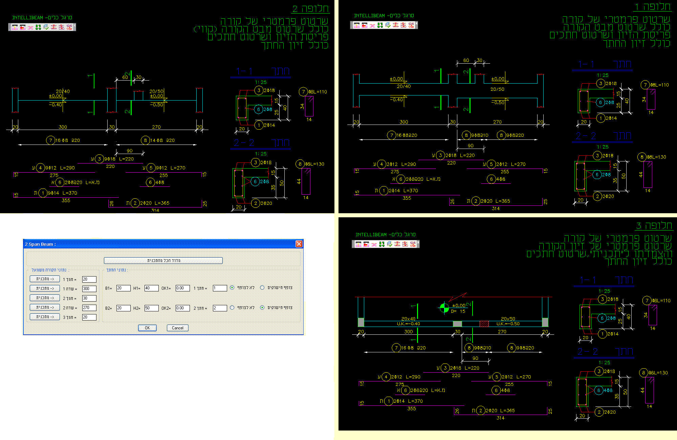Viewport: 677px width, 440px height.
Task: Click layers-with-checkmark icon in bottom-right toolbar
Action: click(x=390, y=244)
